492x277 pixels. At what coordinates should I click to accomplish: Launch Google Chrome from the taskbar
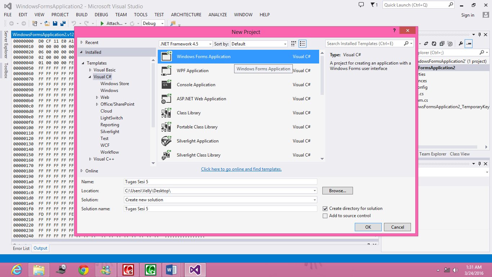[83, 269]
